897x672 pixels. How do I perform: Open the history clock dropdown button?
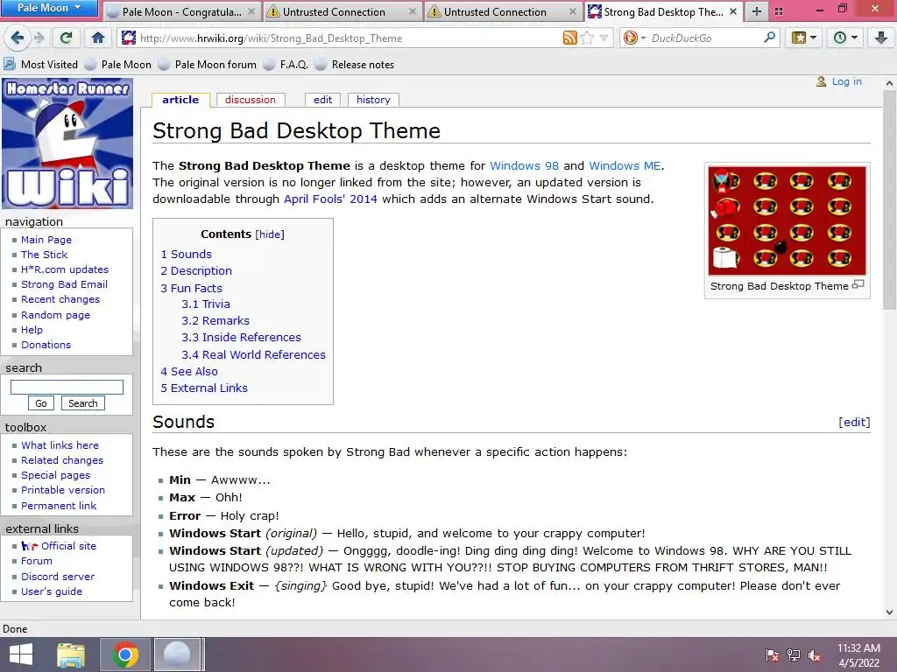click(845, 38)
